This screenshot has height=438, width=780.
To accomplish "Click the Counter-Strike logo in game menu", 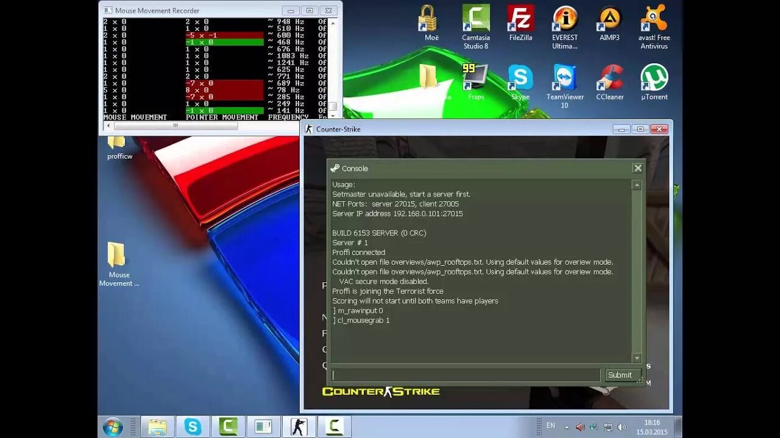I will 381,391.
